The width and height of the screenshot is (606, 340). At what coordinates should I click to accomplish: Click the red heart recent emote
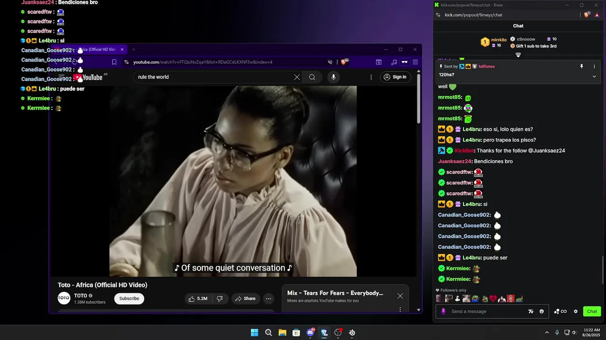click(x=493, y=298)
